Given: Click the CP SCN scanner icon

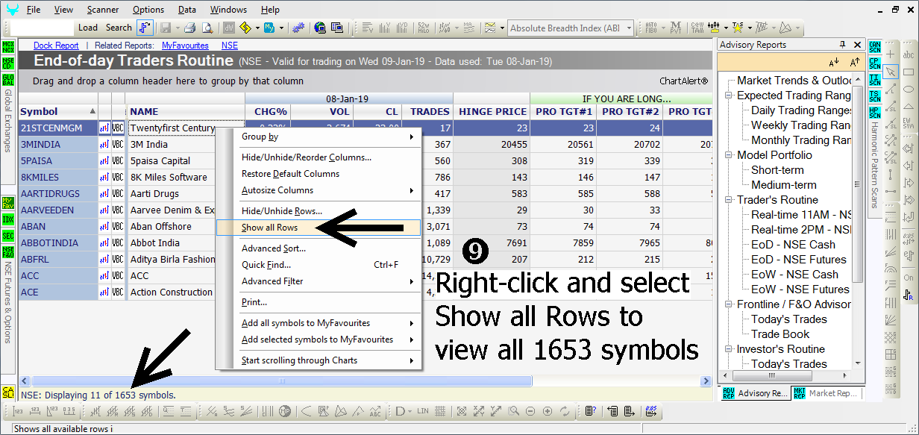Looking at the screenshot, I should click(875, 63).
